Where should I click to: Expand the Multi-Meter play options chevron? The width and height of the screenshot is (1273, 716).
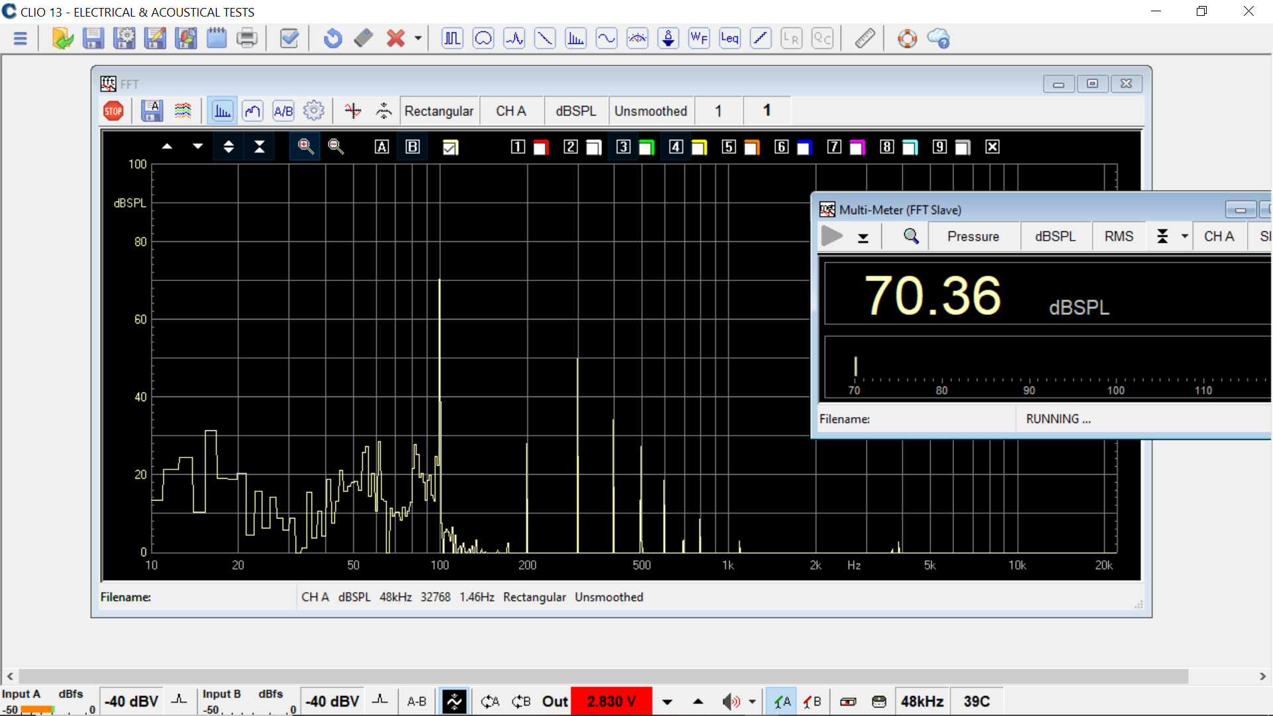[x=864, y=236]
